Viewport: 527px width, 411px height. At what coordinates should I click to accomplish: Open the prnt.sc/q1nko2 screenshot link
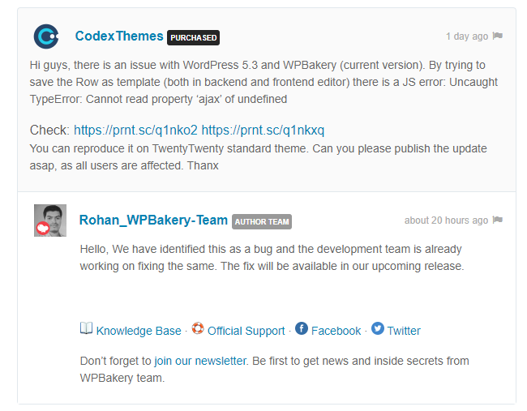[x=135, y=130]
